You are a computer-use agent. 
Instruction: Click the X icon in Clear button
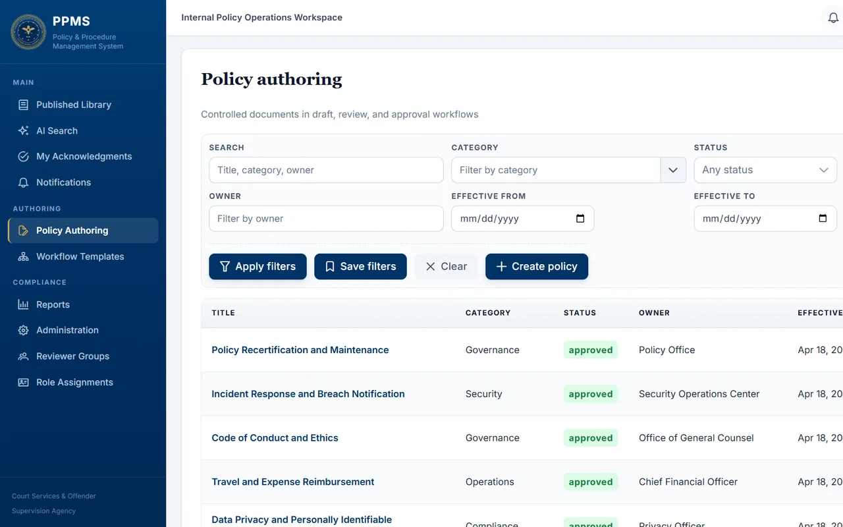click(430, 266)
